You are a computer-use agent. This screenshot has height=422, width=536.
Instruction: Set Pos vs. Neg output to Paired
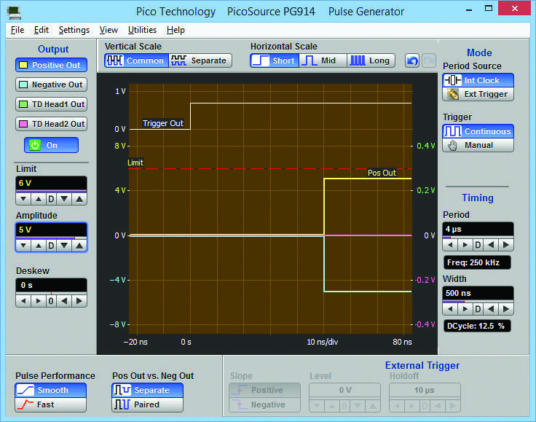(147, 405)
